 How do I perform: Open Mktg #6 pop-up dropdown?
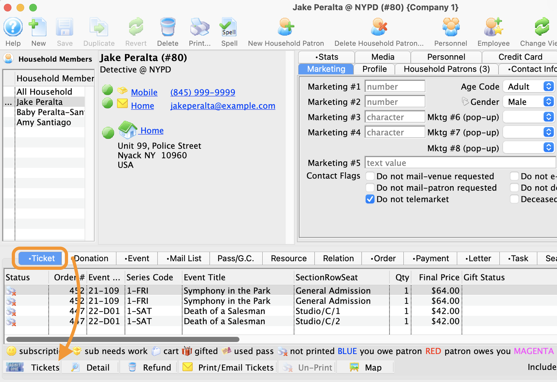pos(529,117)
